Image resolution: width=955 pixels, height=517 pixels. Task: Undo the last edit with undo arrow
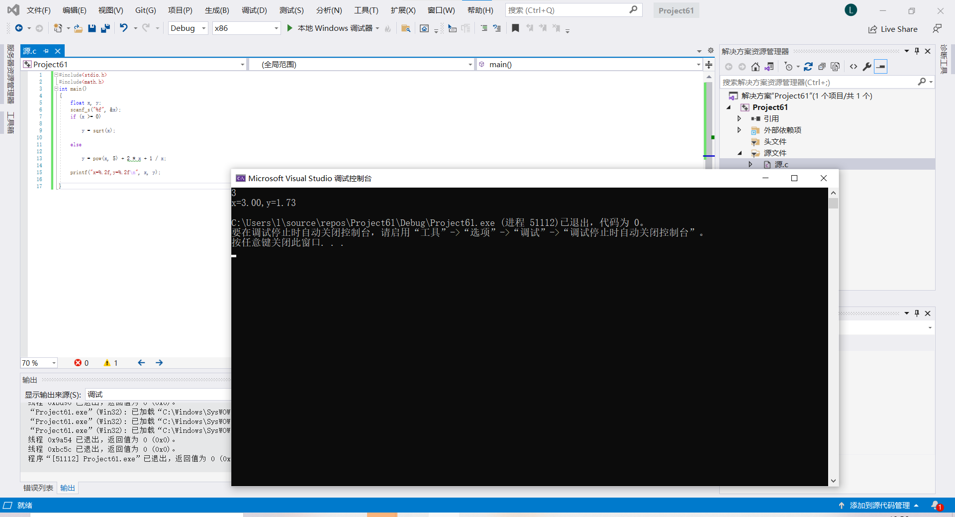coord(123,28)
